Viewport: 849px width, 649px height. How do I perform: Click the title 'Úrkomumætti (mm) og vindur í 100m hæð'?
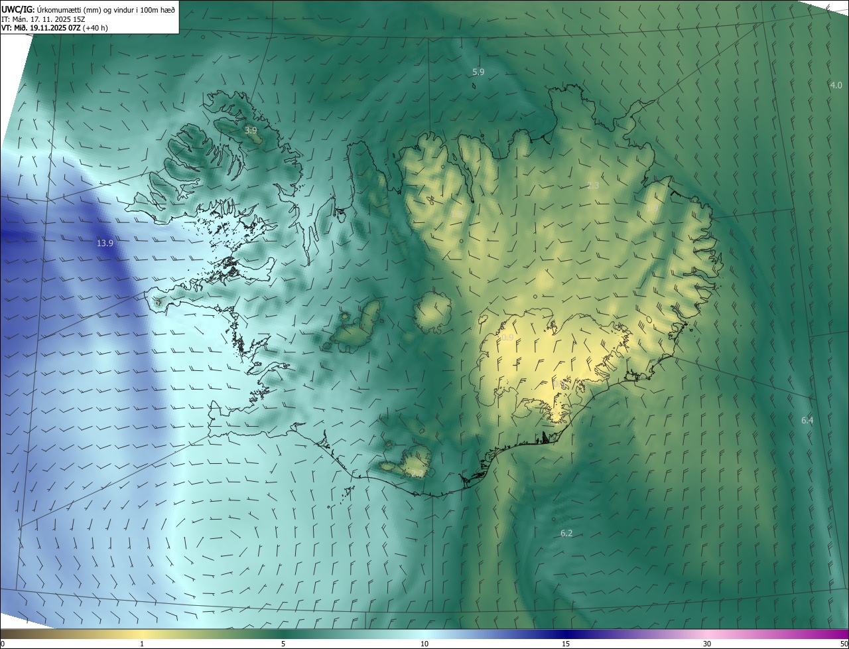(106, 9)
